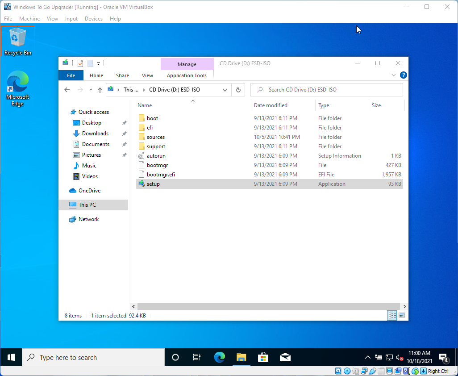458x376 pixels.
Task: Open Customize Quick Access Toolbar dropdown arrow
Action: pyautogui.click(x=99, y=63)
